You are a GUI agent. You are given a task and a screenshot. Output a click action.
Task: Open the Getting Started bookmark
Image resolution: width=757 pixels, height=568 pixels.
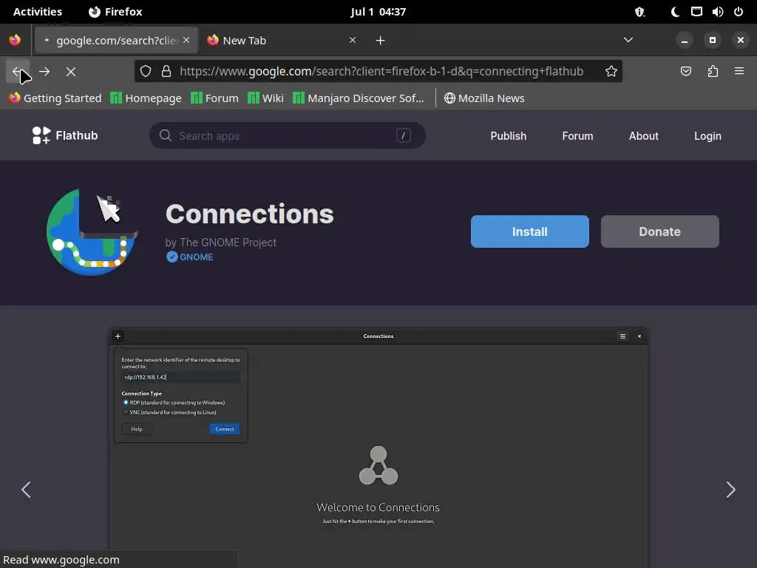[55, 98]
